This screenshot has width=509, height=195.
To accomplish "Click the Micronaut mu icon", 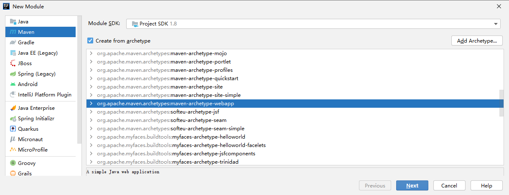I will click(13, 139).
